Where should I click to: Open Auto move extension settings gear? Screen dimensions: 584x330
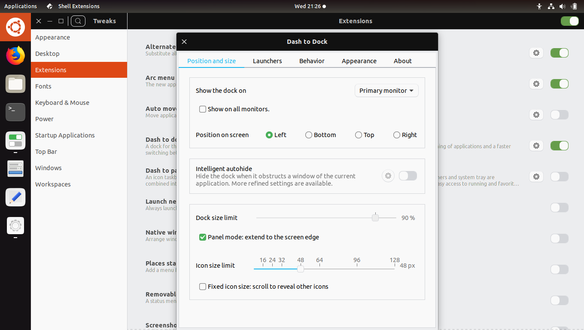pos(536,115)
